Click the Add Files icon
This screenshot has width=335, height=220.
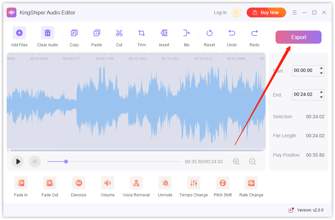tap(19, 33)
